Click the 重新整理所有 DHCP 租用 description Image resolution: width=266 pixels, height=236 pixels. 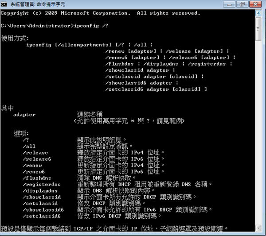pos(145,184)
